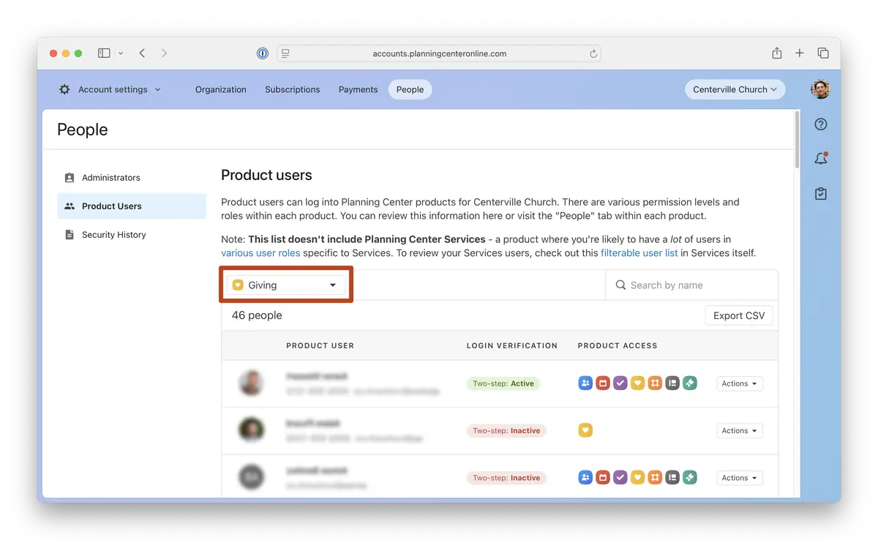This screenshot has height=540, width=878.
Task: Open the Account settings dropdown
Action: [x=110, y=89]
